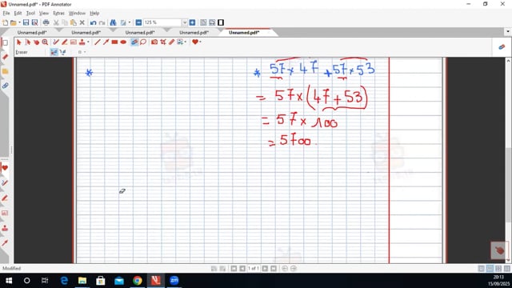Open the File menu
The image size is (512, 288).
point(6,13)
